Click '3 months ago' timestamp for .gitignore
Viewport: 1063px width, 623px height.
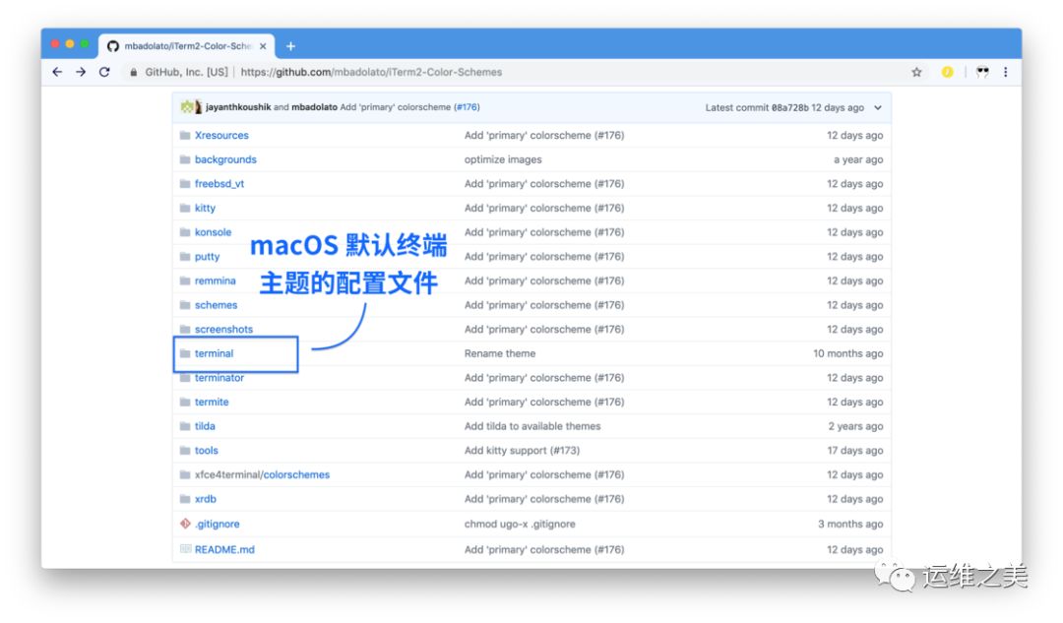point(850,524)
